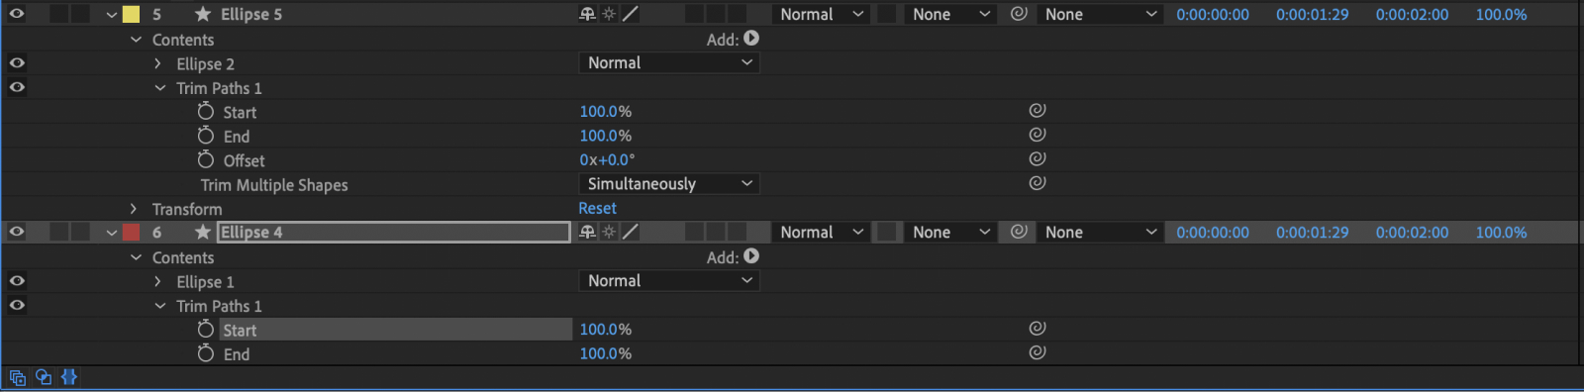Open the Trim Multiple Shapes Simultaneously dropdown
The image size is (1584, 392).
coord(668,184)
